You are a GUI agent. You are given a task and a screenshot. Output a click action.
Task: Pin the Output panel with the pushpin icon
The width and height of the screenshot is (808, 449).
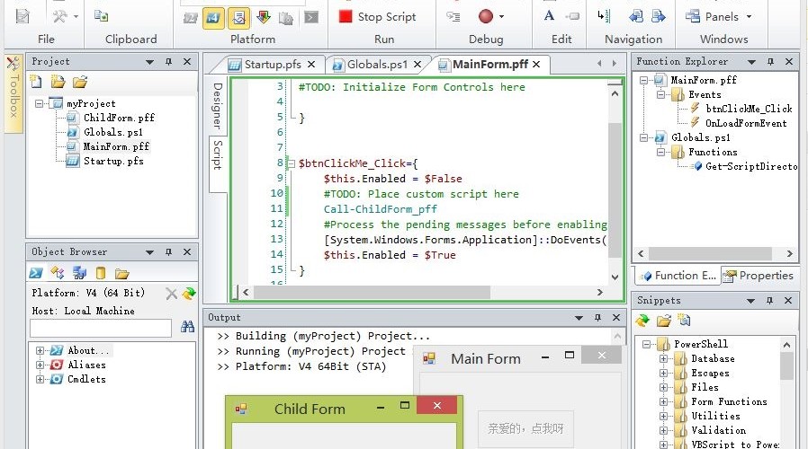coord(597,318)
